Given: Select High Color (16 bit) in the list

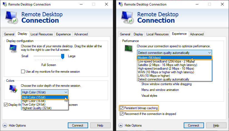Looking at the screenshot, I should tap(45, 101).
